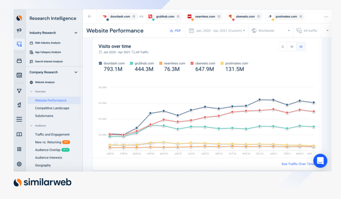Open New vs. Returning
The image size is (341, 199).
48,142
